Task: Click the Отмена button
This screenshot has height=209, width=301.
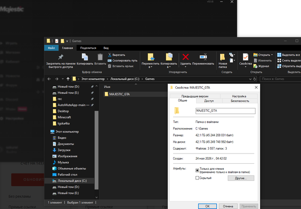Action: [228, 206]
